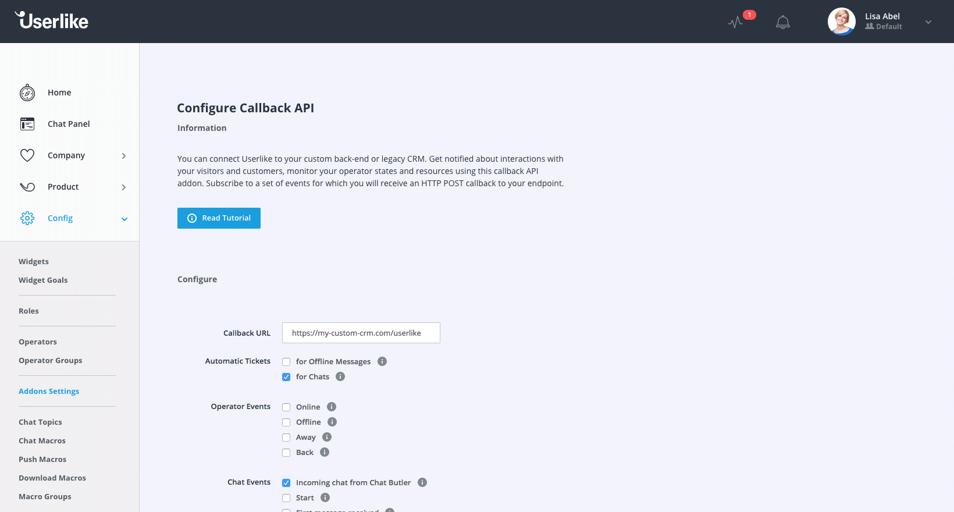Image resolution: width=954 pixels, height=512 pixels.
Task: Click the Chat Panel window icon
Action: tap(27, 124)
